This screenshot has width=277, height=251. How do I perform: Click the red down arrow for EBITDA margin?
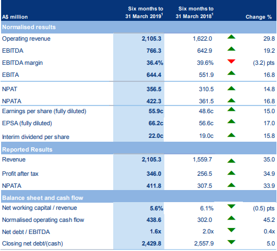[x=231, y=62]
